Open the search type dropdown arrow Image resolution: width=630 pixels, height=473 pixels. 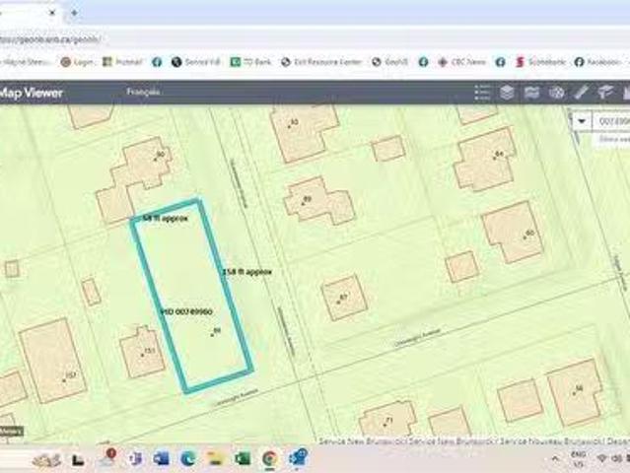582,121
